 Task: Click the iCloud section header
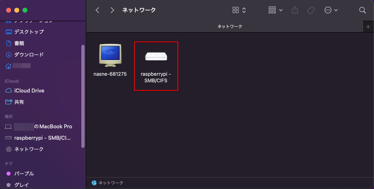click(11, 81)
